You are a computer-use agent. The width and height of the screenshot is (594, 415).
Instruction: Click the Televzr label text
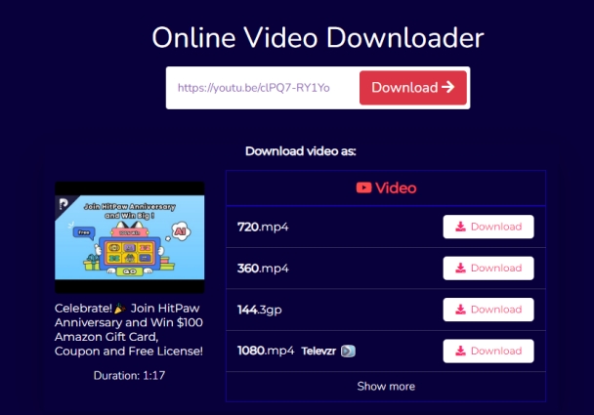pyautogui.click(x=318, y=351)
